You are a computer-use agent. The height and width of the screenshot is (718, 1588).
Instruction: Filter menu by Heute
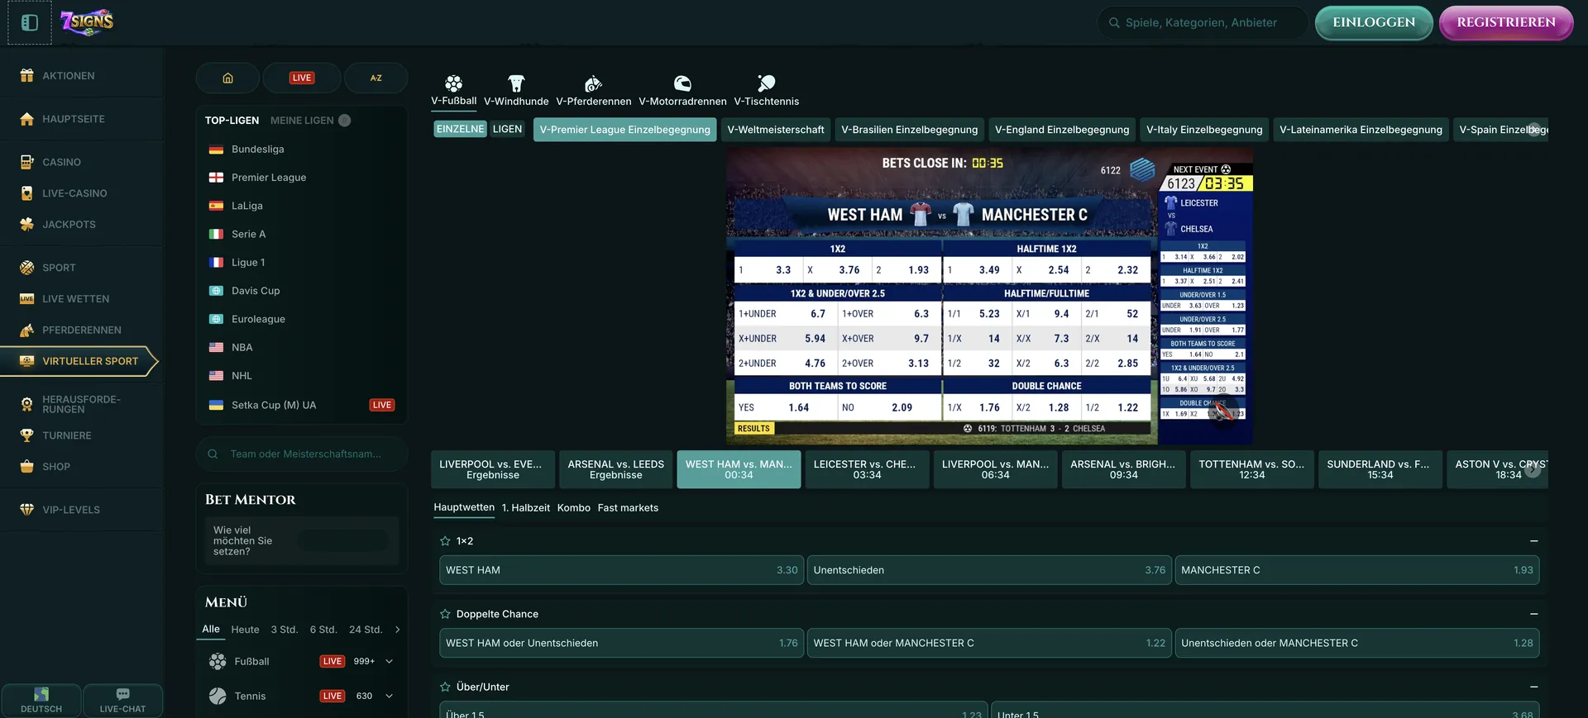pyautogui.click(x=245, y=630)
